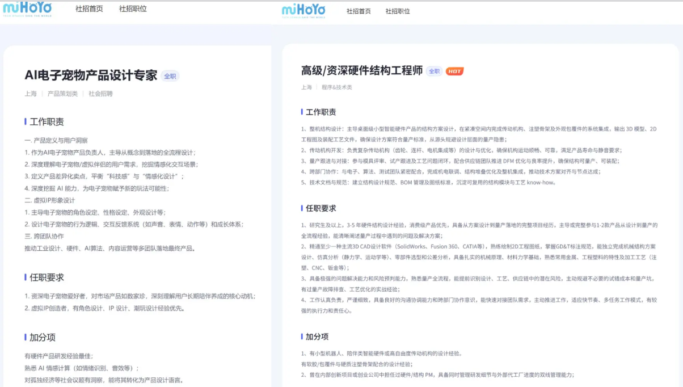This screenshot has width=683, height=387.
Task: Click the 加分项 heading in right window
Action: point(317,336)
